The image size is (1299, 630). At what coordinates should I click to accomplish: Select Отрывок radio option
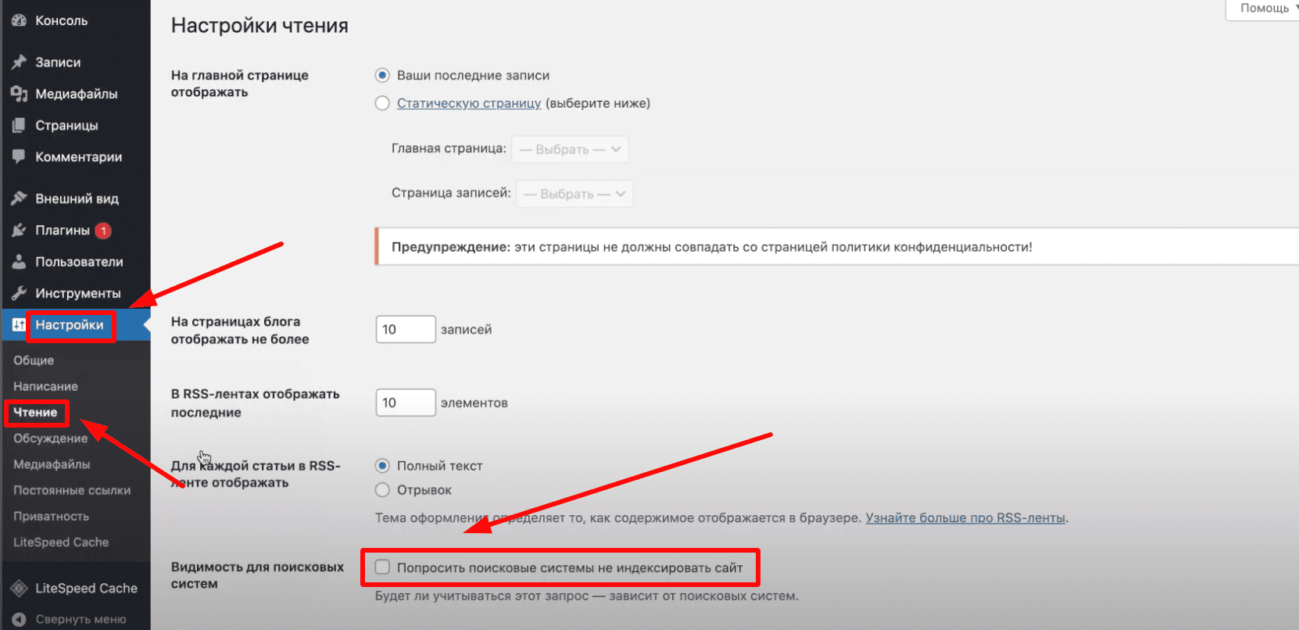[x=382, y=490]
